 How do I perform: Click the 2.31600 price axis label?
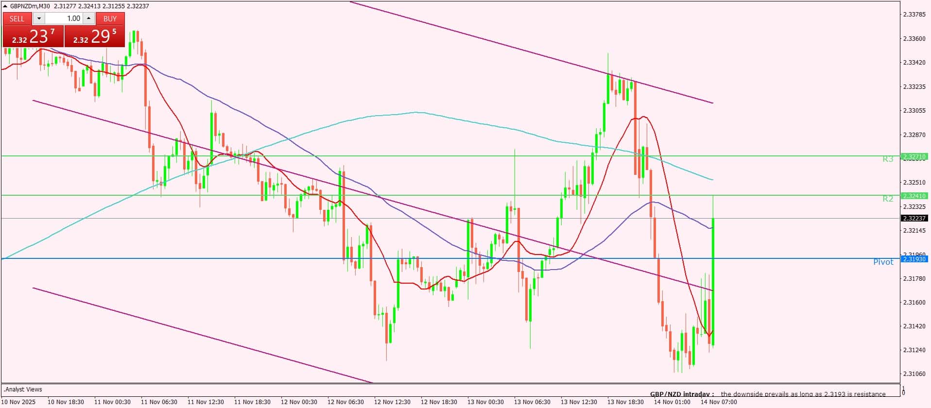pyautogui.click(x=914, y=302)
